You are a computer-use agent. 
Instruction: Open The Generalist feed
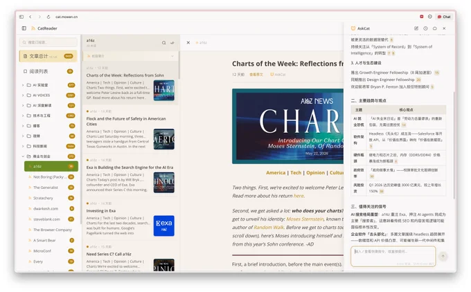tap(51, 188)
